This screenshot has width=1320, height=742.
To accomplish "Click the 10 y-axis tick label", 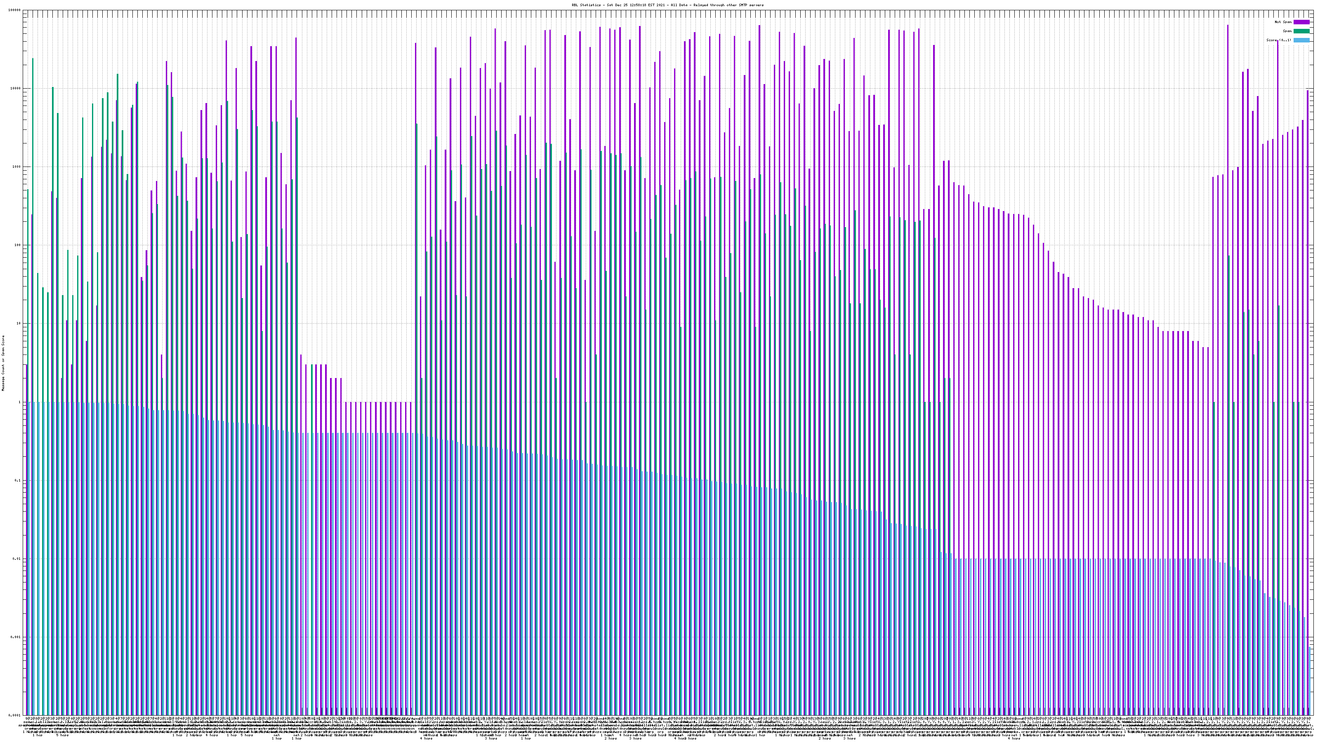I will 19,324.
